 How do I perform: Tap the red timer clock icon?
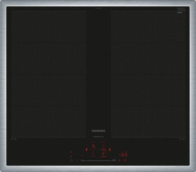(125, 160)
